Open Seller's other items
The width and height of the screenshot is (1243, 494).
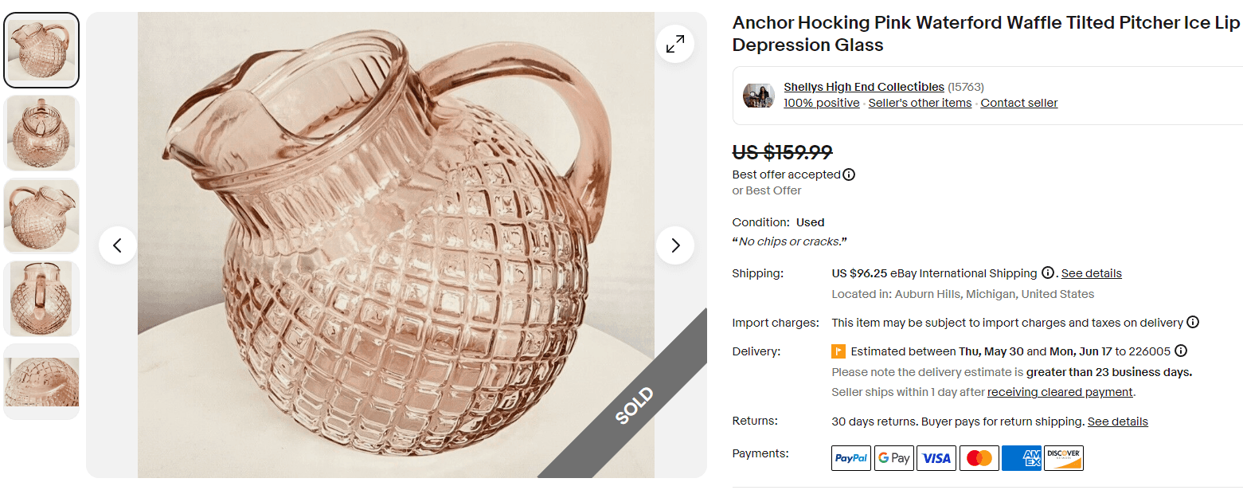pyautogui.click(x=920, y=102)
